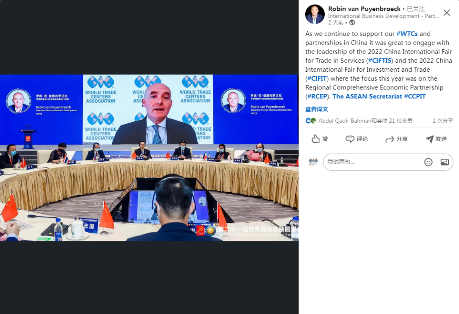Open comments via speech bubble icon
The width and height of the screenshot is (459, 314).
click(x=350, y=139)
